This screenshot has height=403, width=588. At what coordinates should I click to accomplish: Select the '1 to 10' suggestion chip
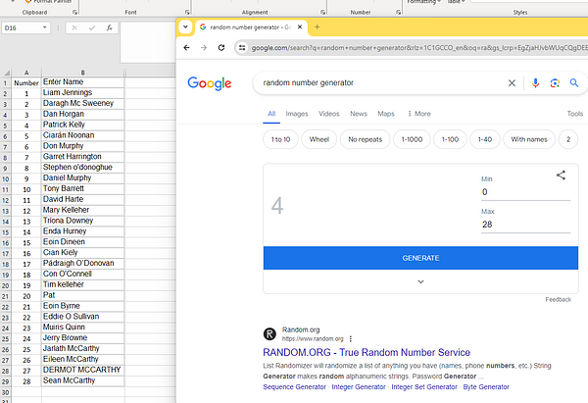(280, 139)
